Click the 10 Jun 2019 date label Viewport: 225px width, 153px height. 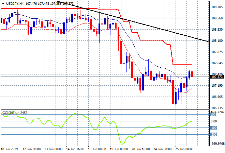tap(10, 149)
